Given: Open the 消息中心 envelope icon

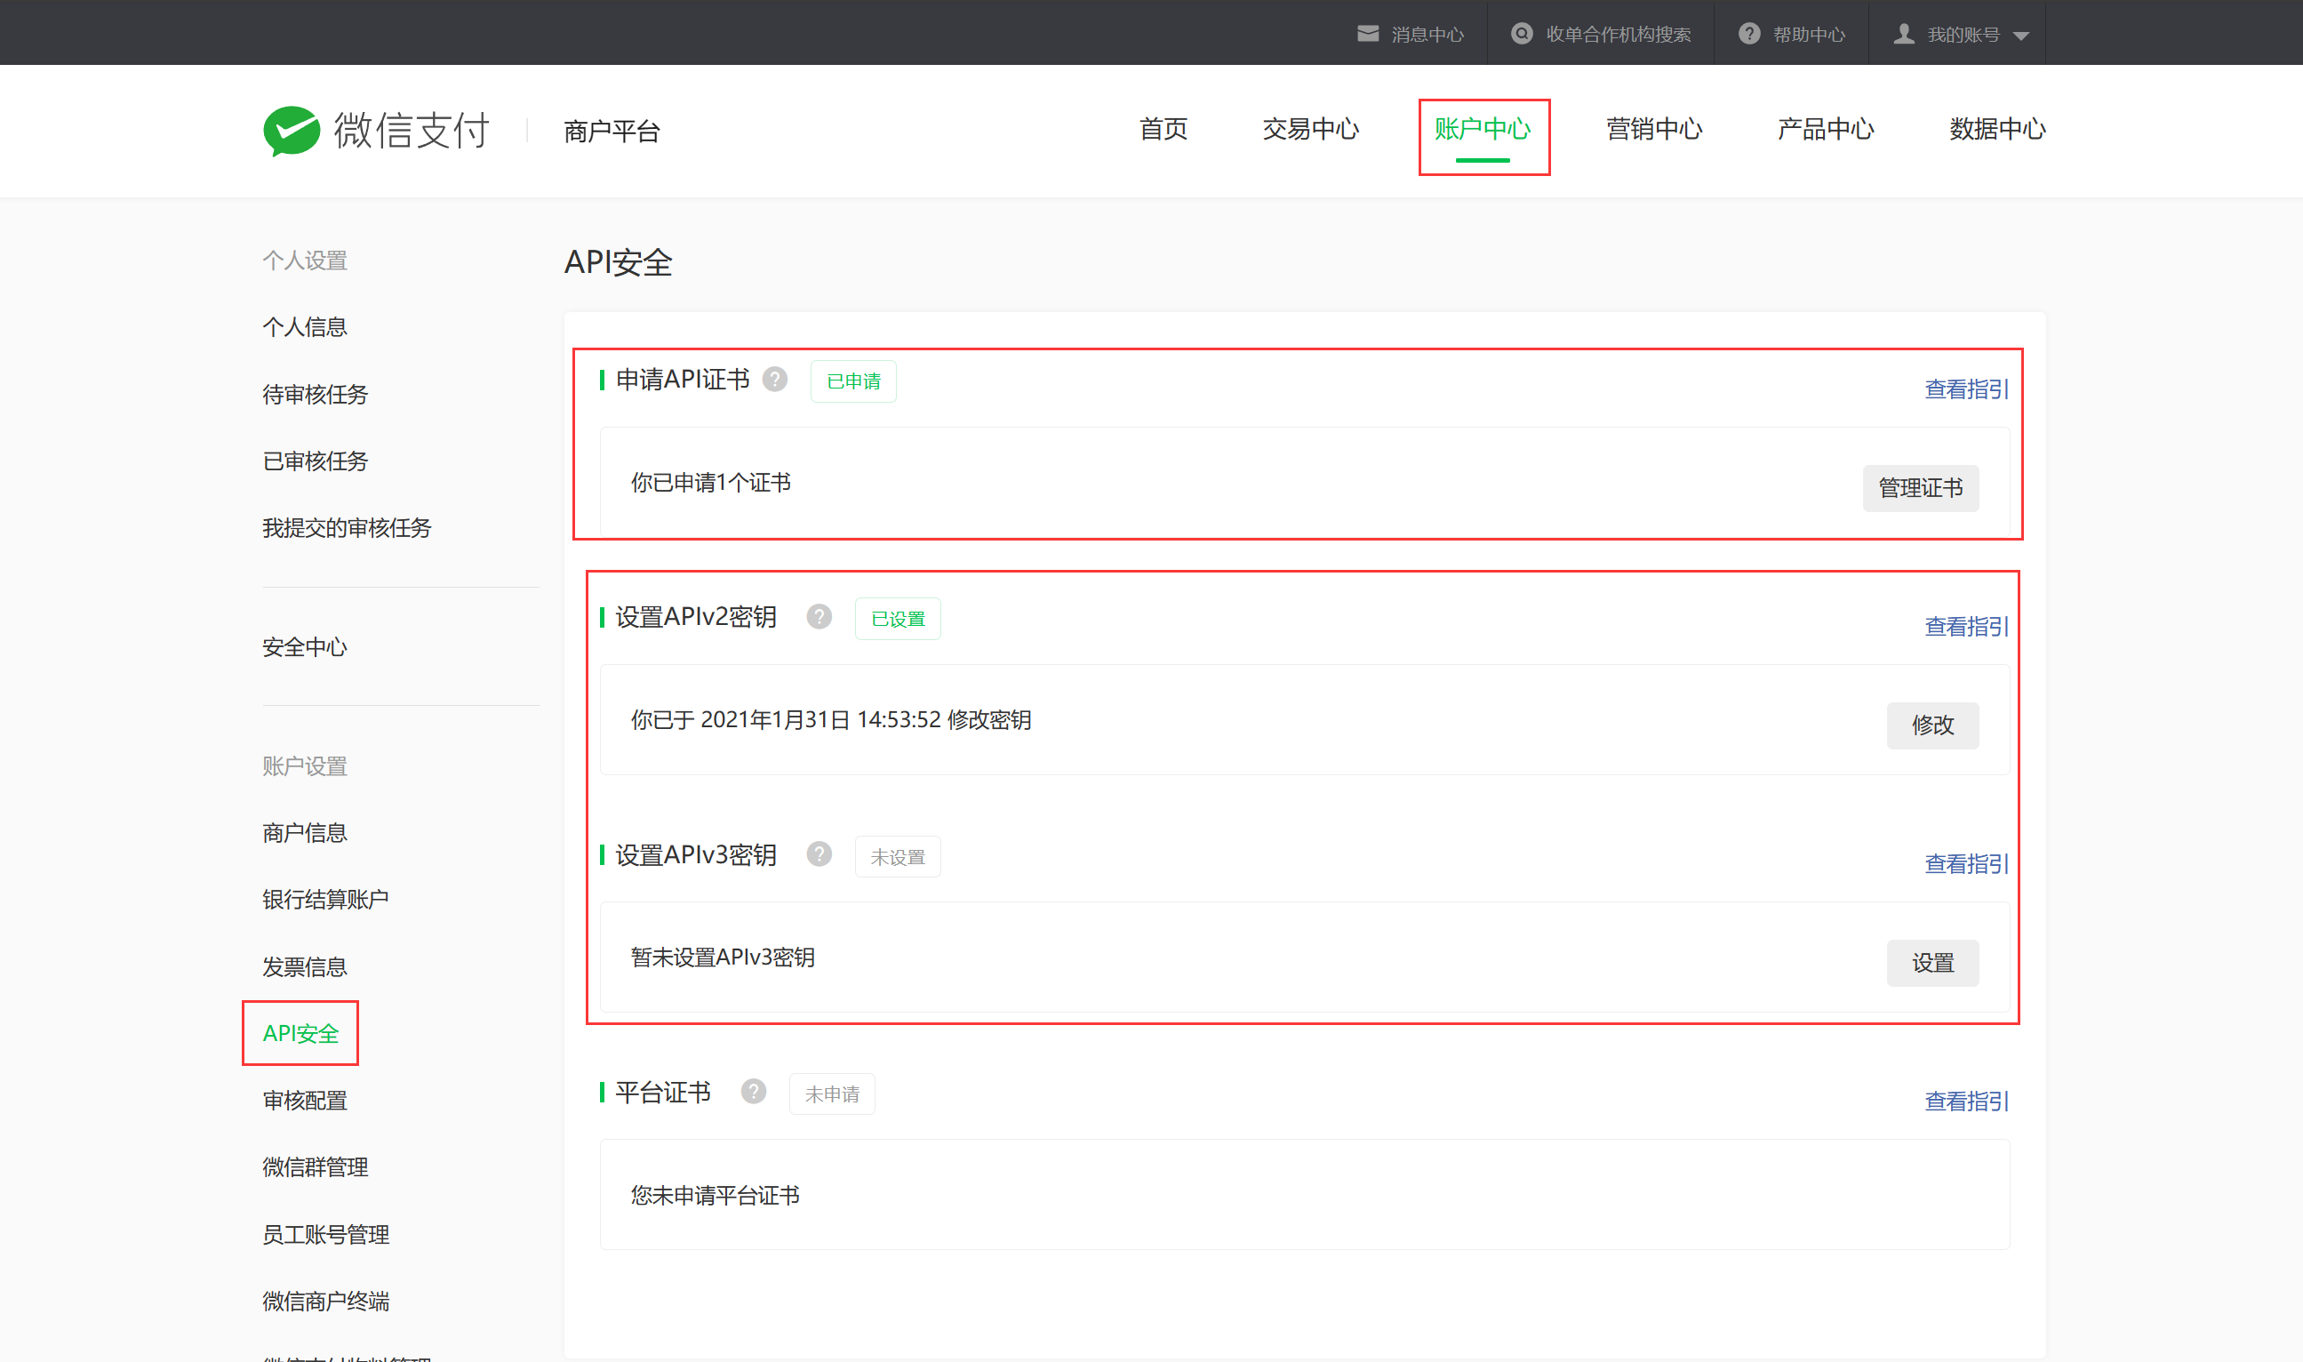Looking at the screenshot, I should [x=1367, y=34].
